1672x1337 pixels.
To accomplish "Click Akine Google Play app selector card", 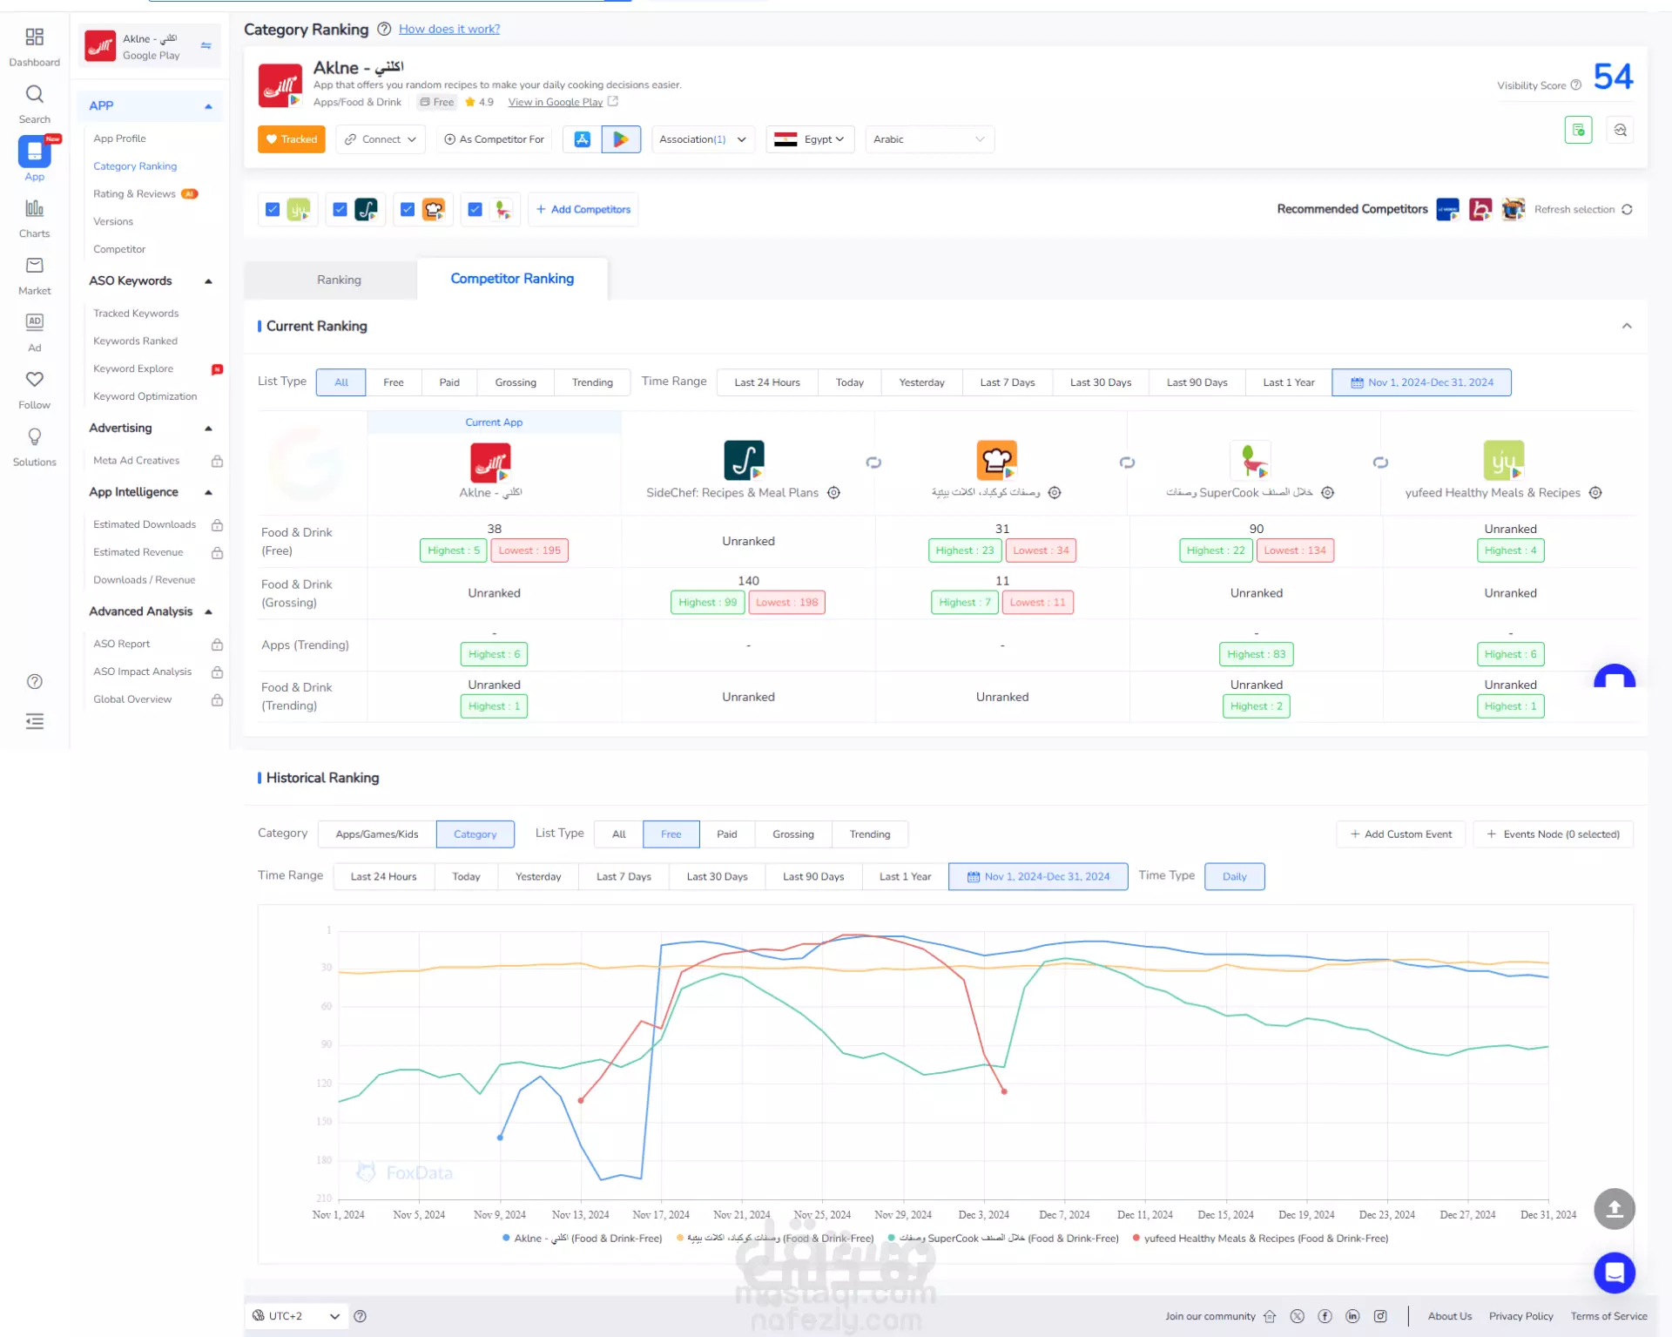I will point(149,46).
